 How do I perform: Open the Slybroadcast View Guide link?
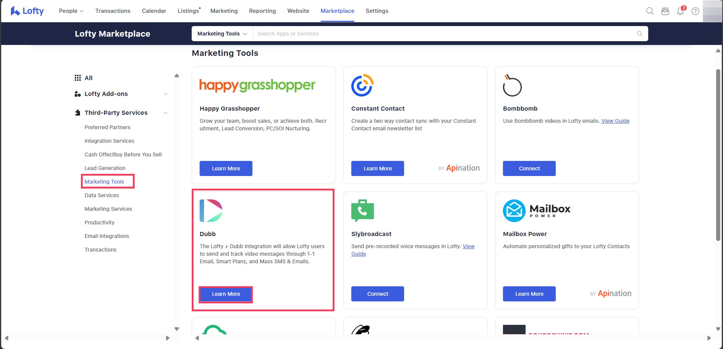point(469,246)
